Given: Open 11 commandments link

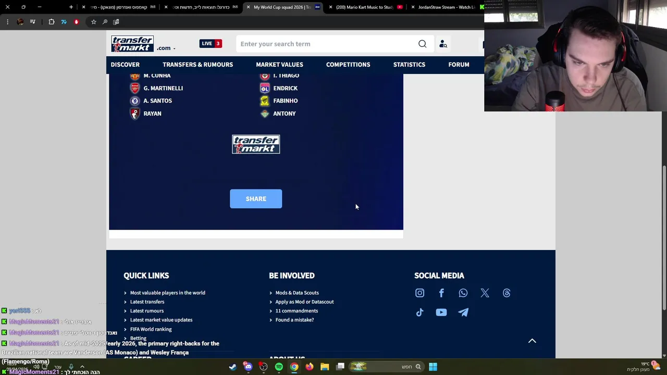Looking at the screenshot, I should click(x=297, y=311).
